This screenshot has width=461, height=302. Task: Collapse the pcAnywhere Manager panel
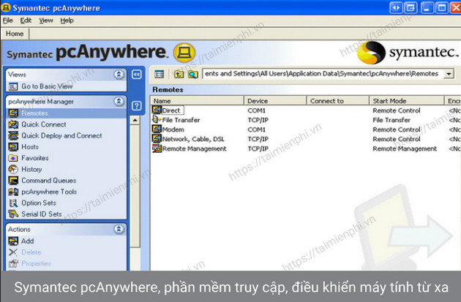tap(119, 102)
